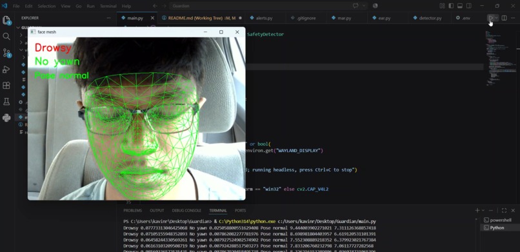This screenshot has height=252, width=520.
Task: Open the Search view in activity bar
Action: pos(6,37)
